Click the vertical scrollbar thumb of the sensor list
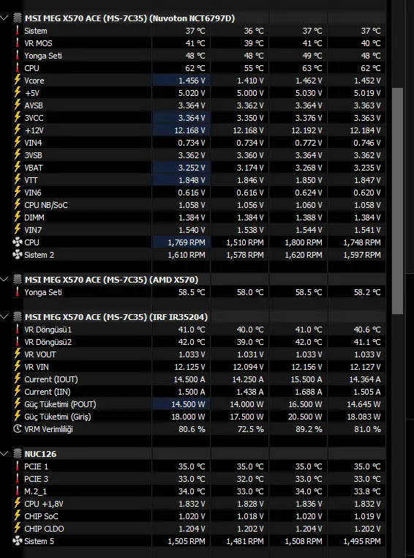 click(398, 201)
